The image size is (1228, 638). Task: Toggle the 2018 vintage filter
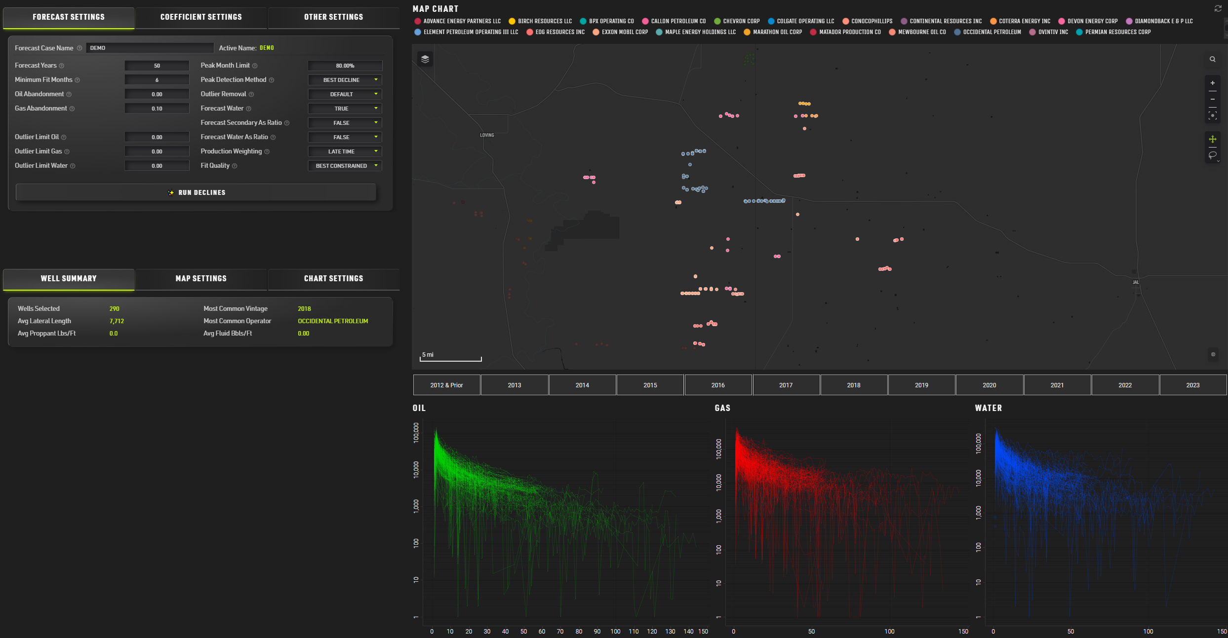(853, 385)
